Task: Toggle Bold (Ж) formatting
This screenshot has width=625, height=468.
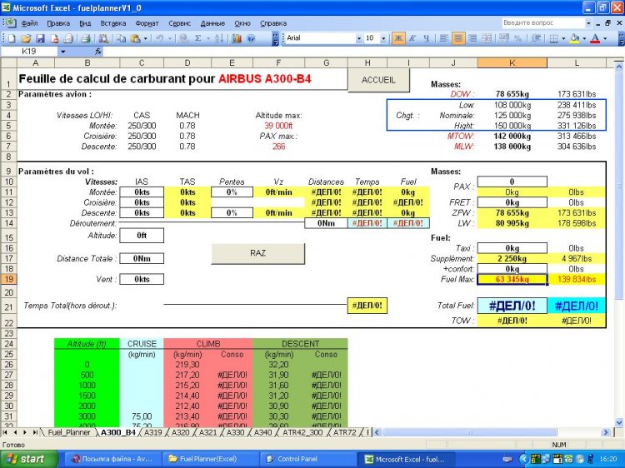Action: click(397, 38)
